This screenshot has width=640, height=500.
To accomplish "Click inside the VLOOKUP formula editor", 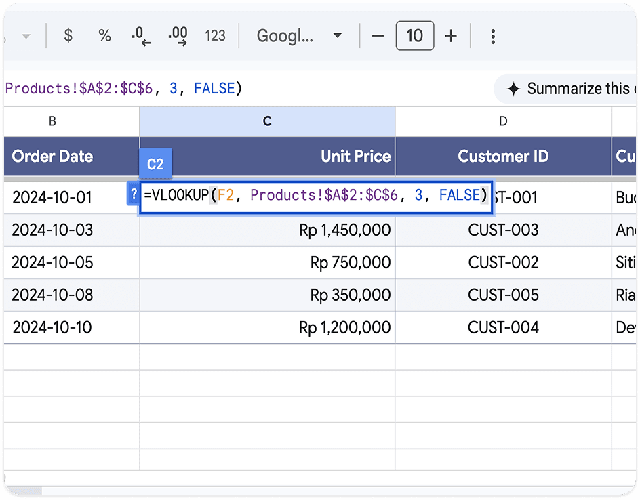I will point(315,197).
